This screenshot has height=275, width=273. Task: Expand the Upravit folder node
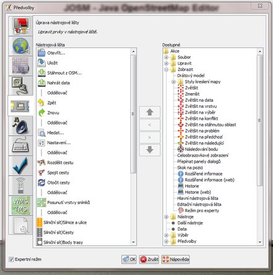pyautogui.click(x=166, y=64)
